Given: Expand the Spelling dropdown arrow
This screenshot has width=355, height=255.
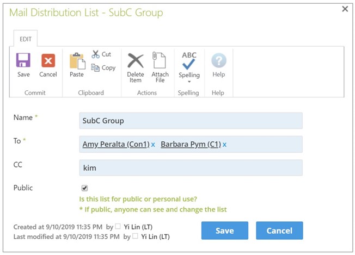Looking at the screenshot, I should [189, 82].
